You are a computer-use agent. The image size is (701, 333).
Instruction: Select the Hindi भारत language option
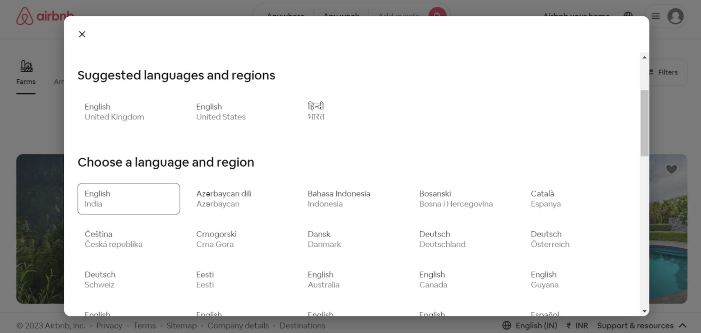(x=316, y=112)
